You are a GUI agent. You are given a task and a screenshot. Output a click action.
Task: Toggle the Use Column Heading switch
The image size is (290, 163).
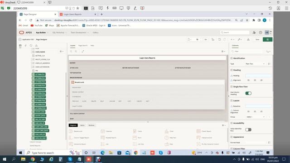pyautogui.click(x=248, y=93)
